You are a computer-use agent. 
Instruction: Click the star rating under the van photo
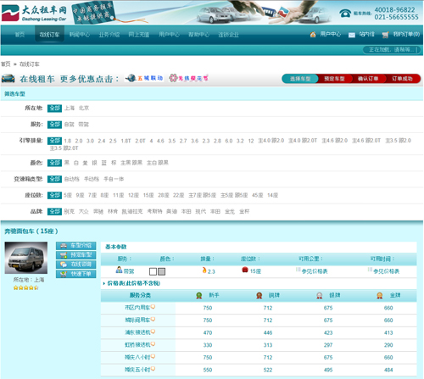tap(25, 287)
